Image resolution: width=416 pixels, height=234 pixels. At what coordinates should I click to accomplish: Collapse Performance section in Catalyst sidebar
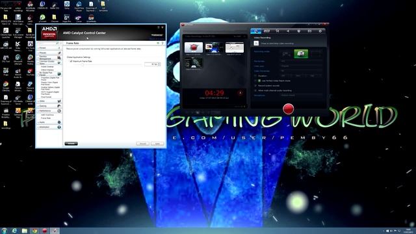pos(49,111)
